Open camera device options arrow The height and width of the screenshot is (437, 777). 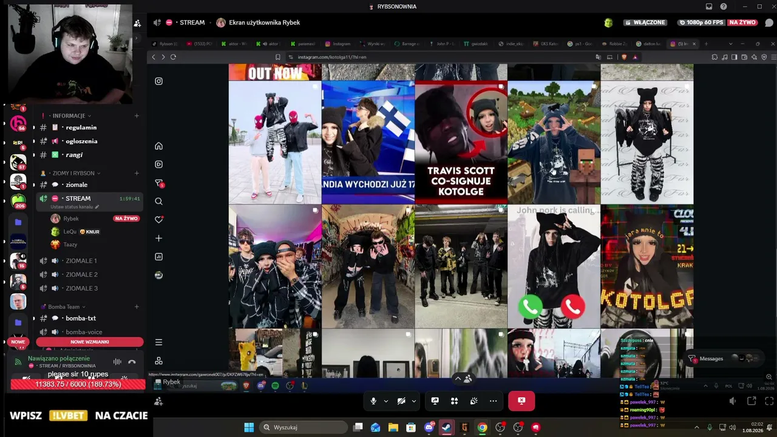click(x=414, y=401)
